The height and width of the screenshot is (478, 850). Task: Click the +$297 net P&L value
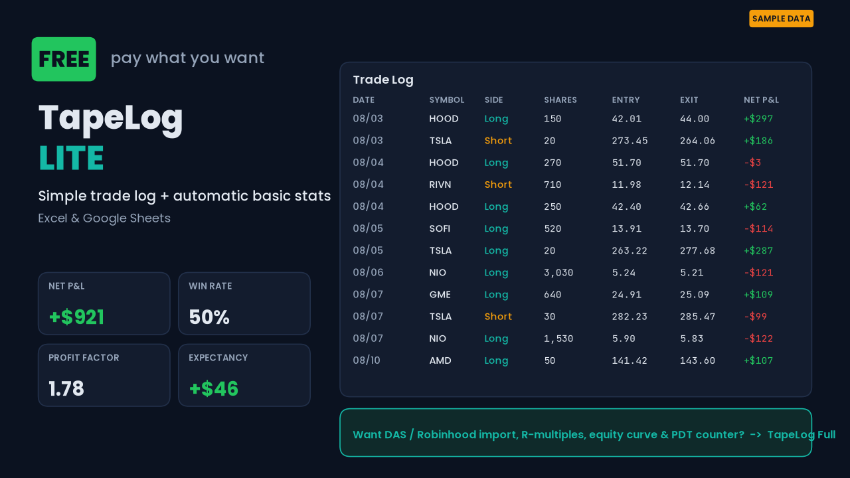[758, 119]
